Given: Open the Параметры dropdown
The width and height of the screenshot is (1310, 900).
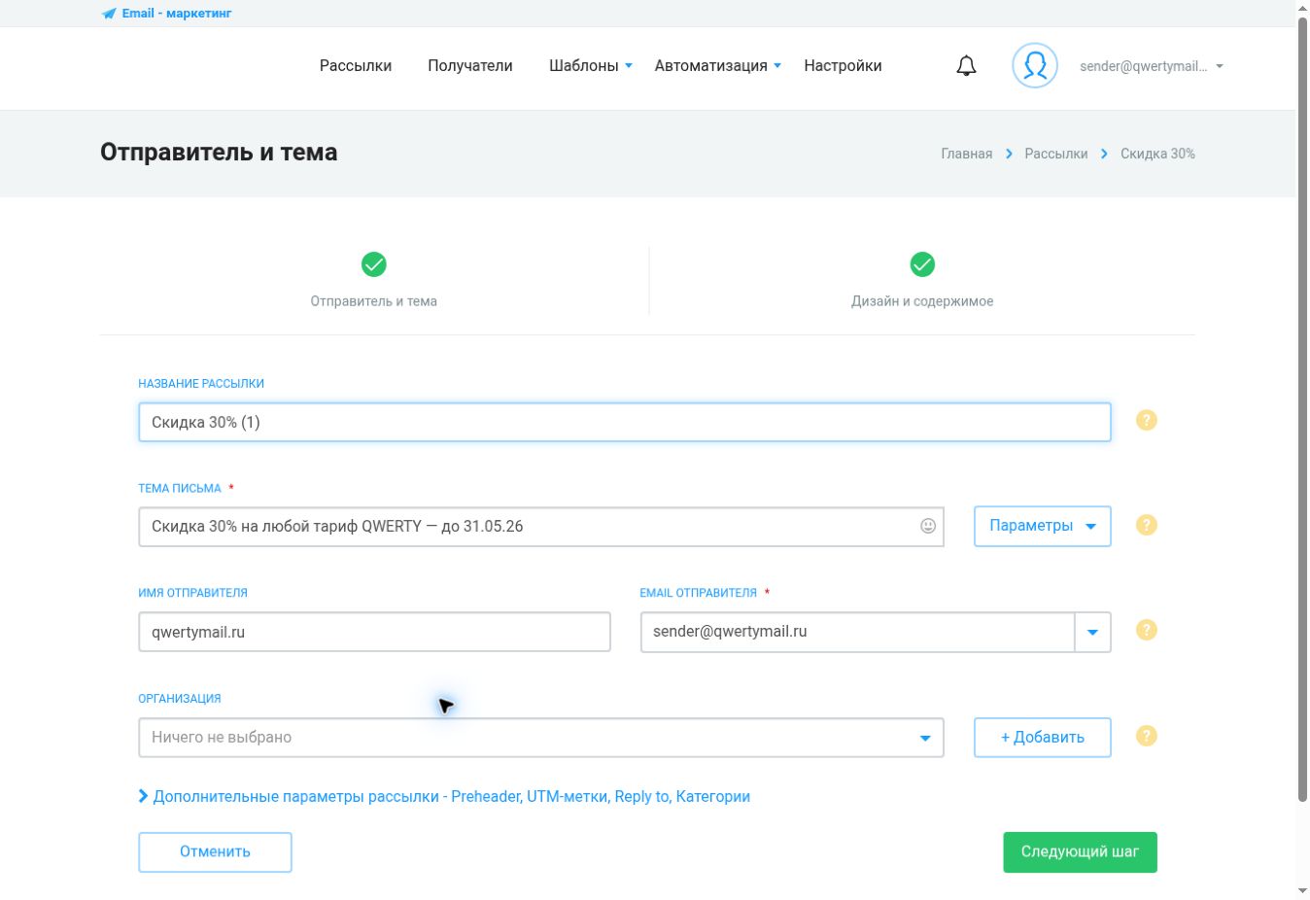Looking at the screenshot, I should [1043, 526].
